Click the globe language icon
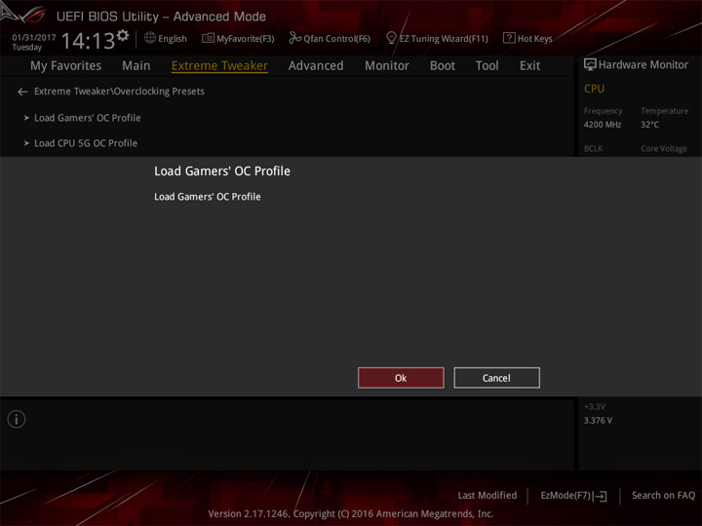 [150, 38]
